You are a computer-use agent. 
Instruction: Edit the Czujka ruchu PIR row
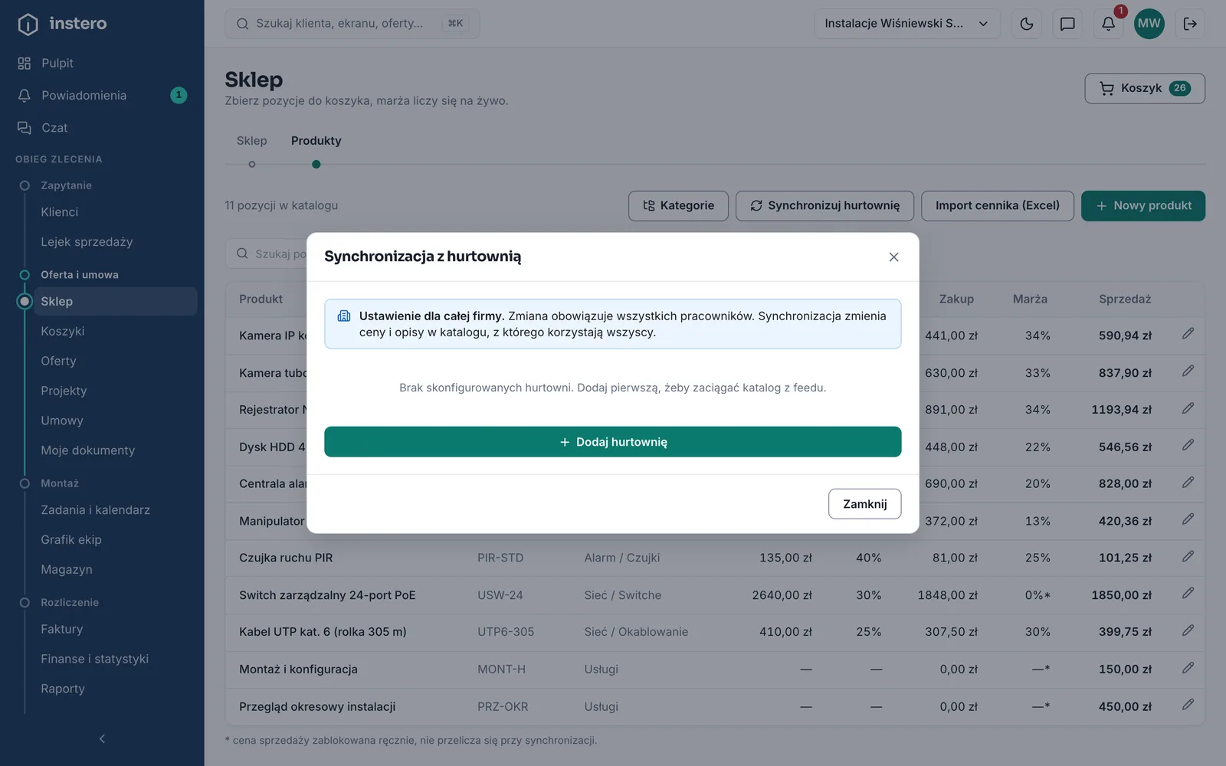pyautogui.click(x=1188, y=557)
